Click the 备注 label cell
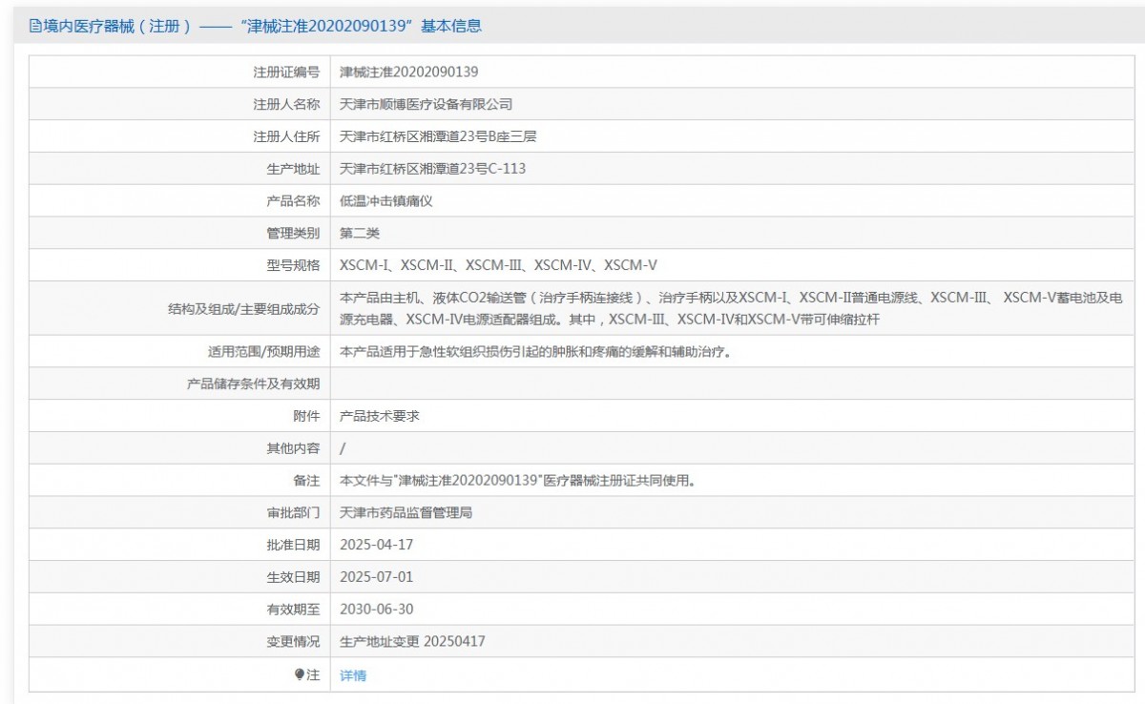This screenshot has height=704, width=1145. click(179, 481)
